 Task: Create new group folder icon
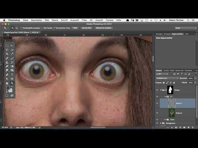tap(184, 127)
